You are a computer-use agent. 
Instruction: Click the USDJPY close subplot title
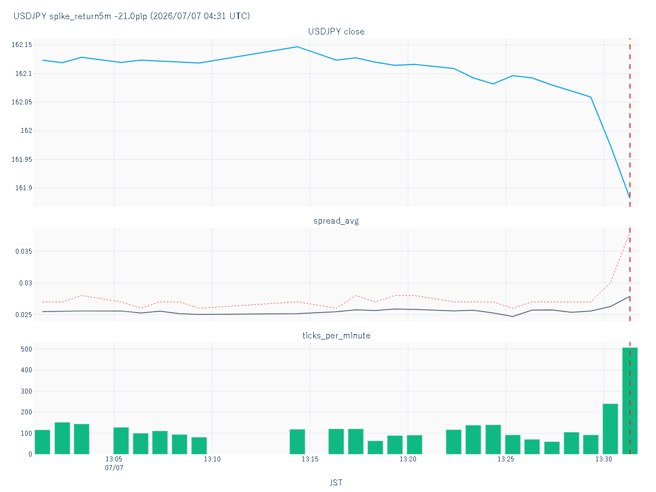[336, 32]
